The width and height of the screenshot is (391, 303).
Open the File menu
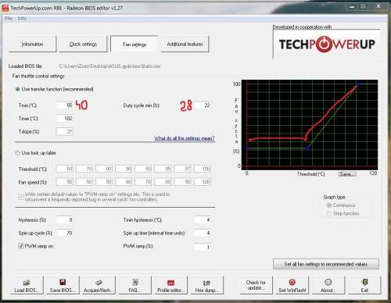9,18
